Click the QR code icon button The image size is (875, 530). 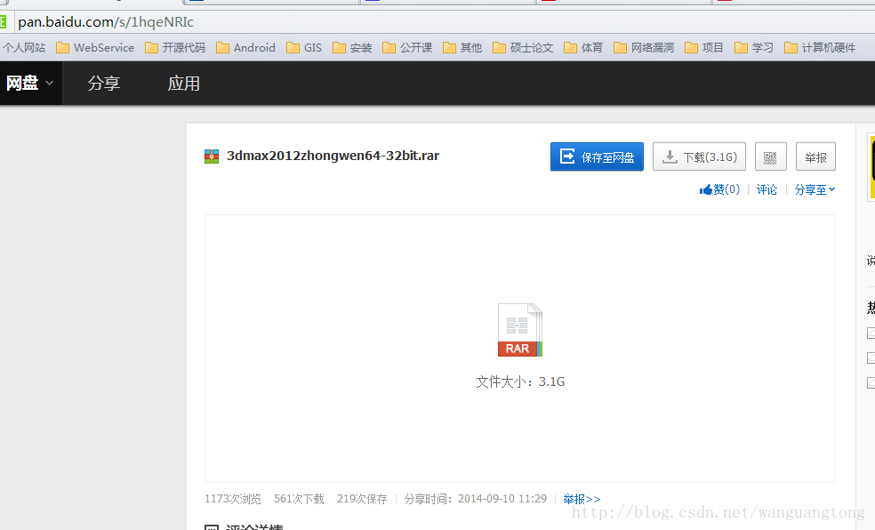click(x=770, y=157)
